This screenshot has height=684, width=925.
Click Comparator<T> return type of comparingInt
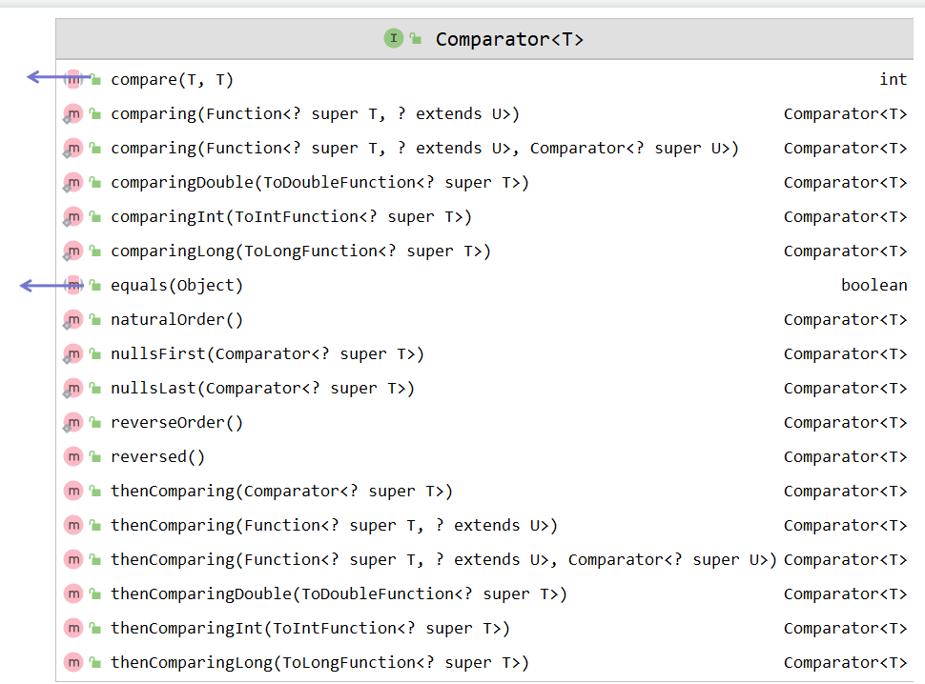click(845, 217)
